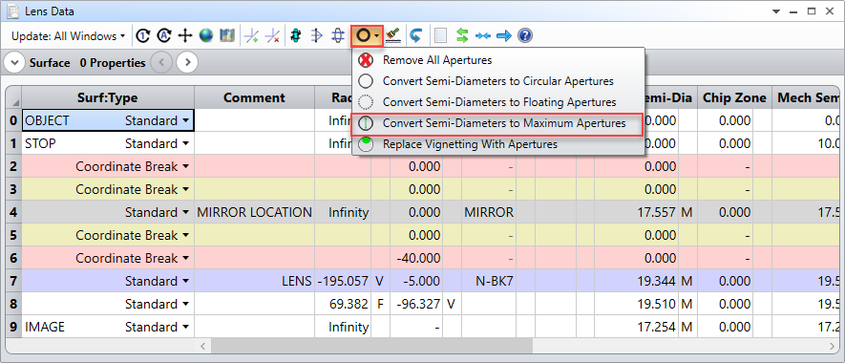Viewport: 845px width, 363px height.
Task: Click the M solve cell beside 17.557
Action: [x=687, y=212]
